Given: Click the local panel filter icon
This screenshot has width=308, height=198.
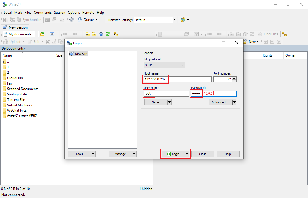Looking at the screenshot, I should click(x=52, y=34).
